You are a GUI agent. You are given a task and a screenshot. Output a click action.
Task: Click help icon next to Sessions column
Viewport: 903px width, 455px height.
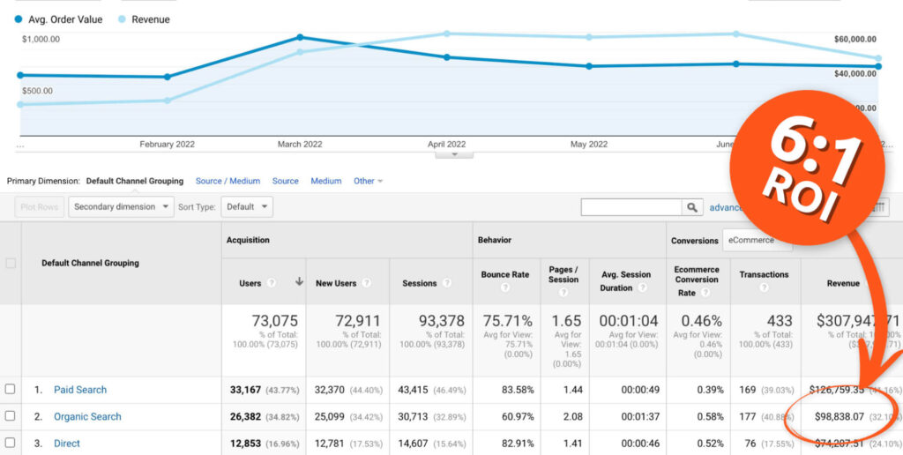(447, 283)
